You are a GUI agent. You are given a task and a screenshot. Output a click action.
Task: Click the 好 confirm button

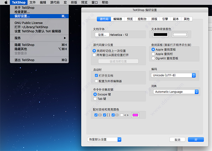tap(196, 140)
